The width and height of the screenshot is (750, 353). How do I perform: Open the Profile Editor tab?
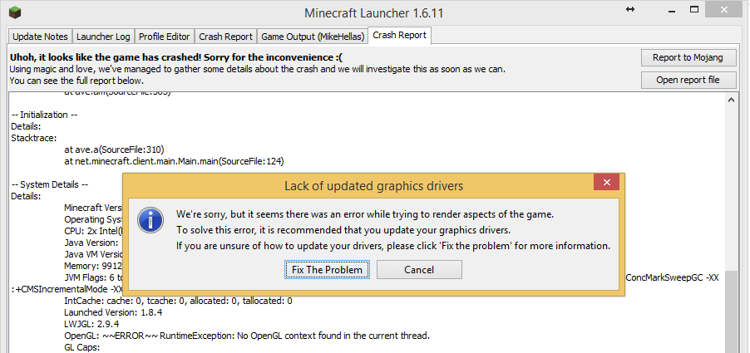pos(164,37)
